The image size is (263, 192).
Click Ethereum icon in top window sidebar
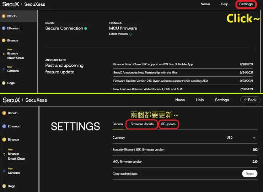click(4, 28)
